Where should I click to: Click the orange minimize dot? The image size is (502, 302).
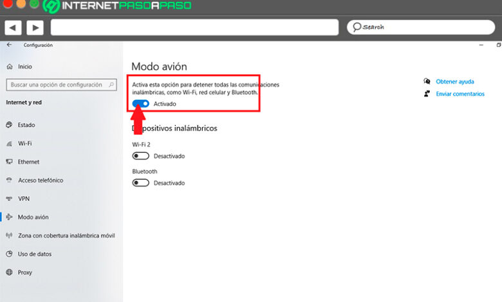pyautogui.click(x=21, y=3)
